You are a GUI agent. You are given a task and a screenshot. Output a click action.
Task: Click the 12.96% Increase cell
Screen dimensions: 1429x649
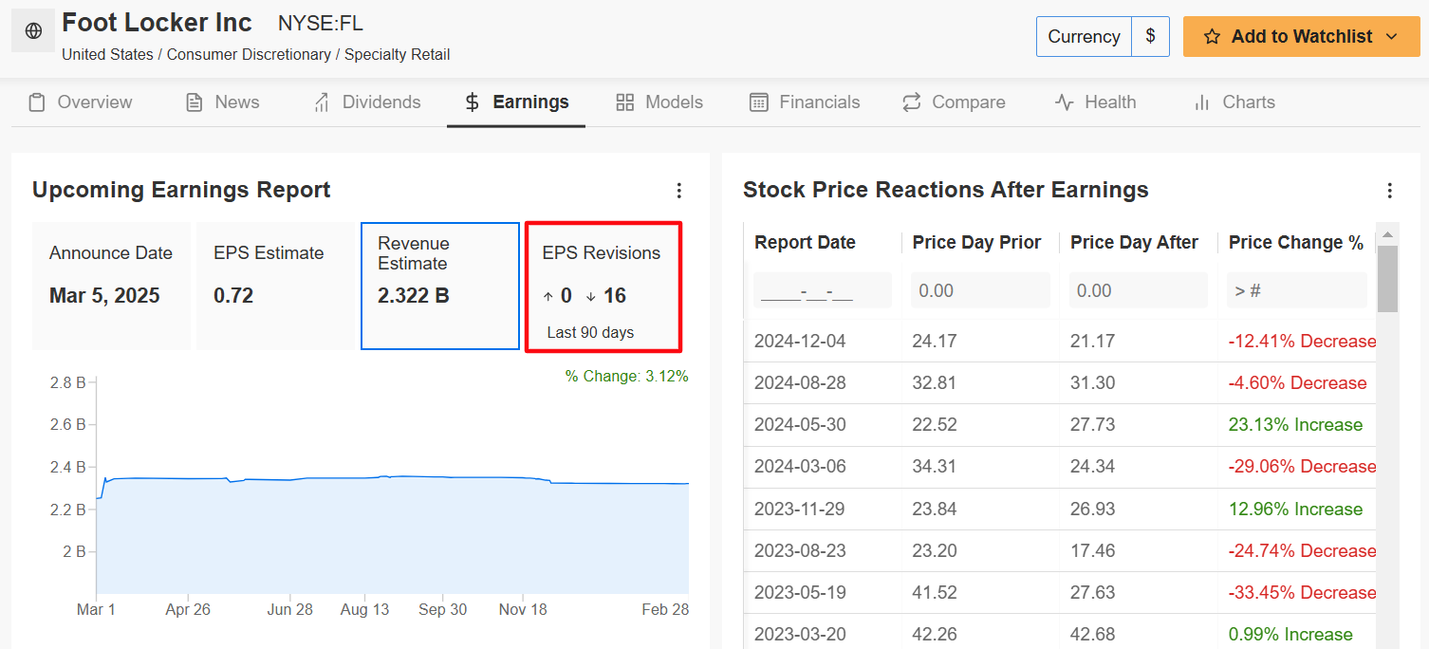[1295, 510]
